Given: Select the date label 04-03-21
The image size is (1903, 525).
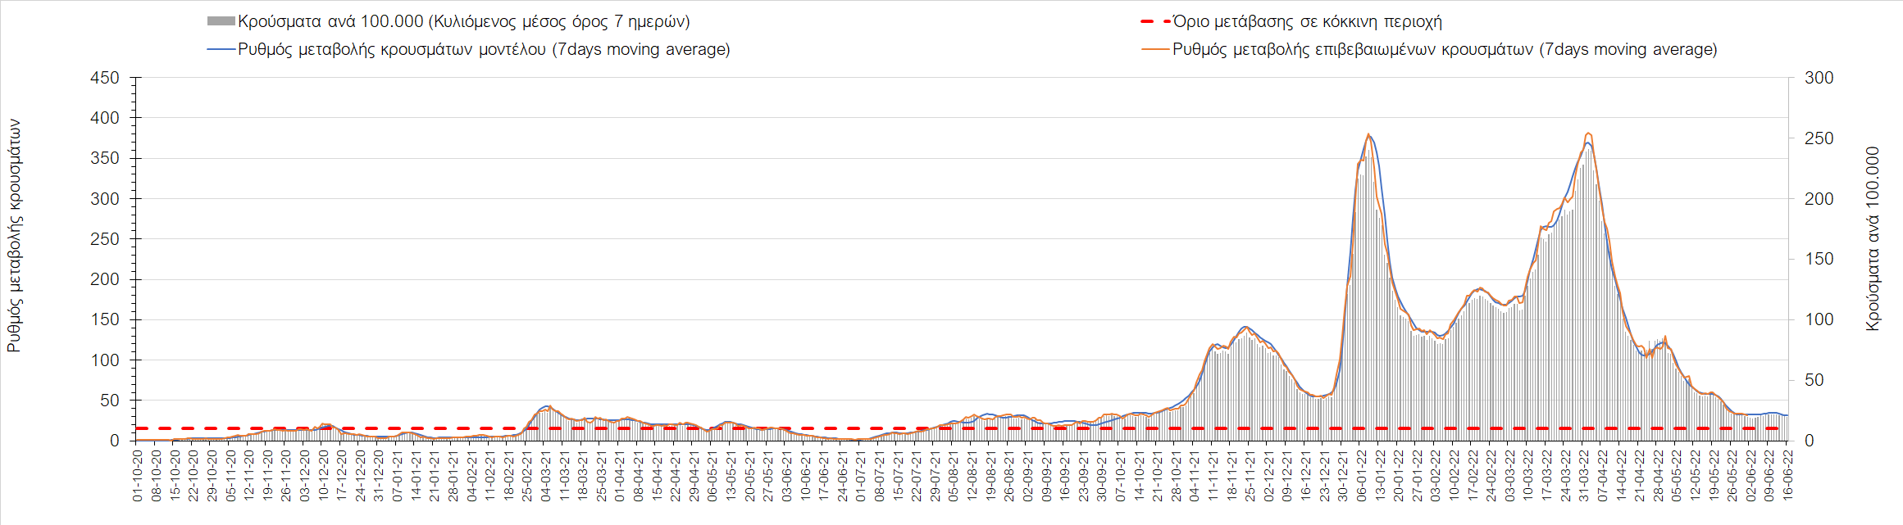Looking at the screenshot, I should click(545, 475).
